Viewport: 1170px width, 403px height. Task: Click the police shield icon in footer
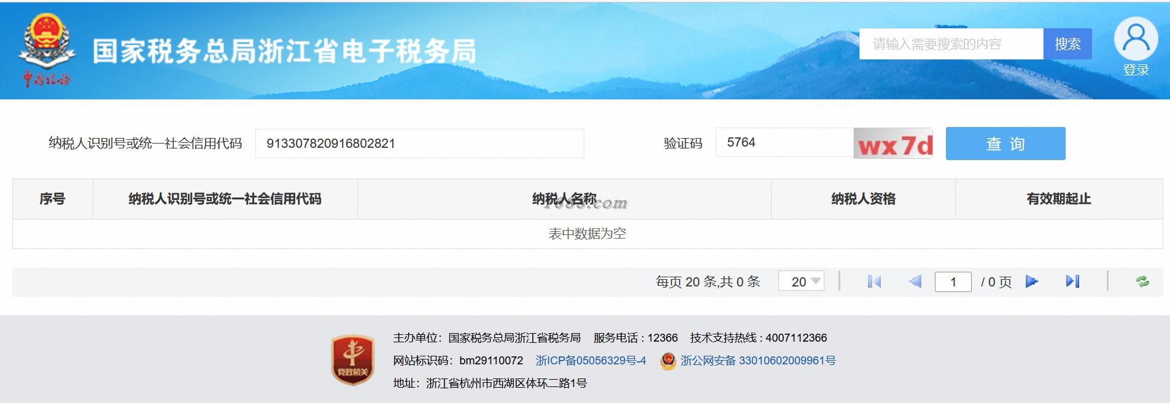(x=668, y=361)
